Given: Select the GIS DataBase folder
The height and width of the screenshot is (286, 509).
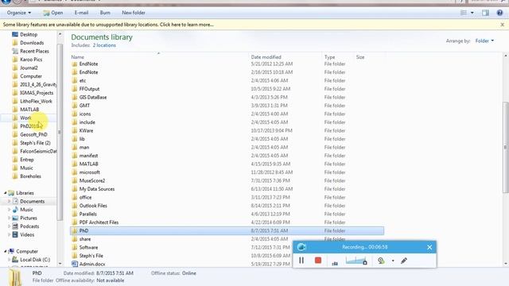Looking at the screenshot, I should [x=93, y=97].
